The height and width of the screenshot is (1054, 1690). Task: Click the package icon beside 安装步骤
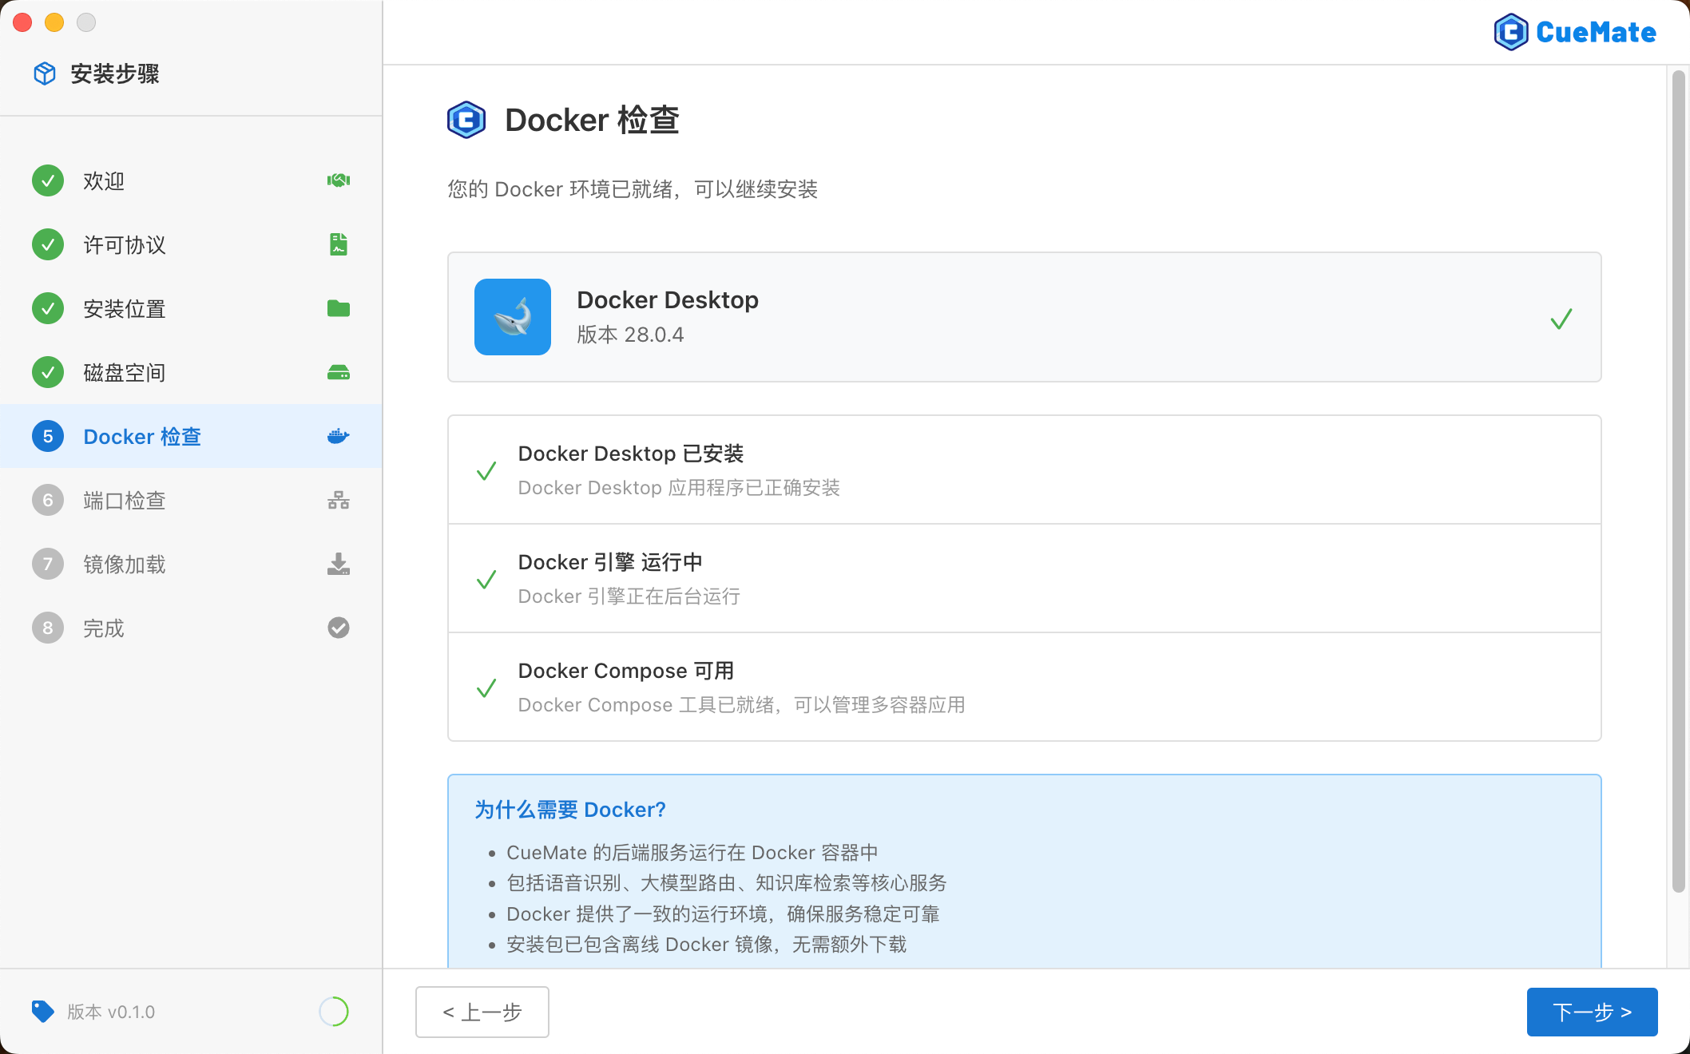pyautogui.click(x=45, y=73)
